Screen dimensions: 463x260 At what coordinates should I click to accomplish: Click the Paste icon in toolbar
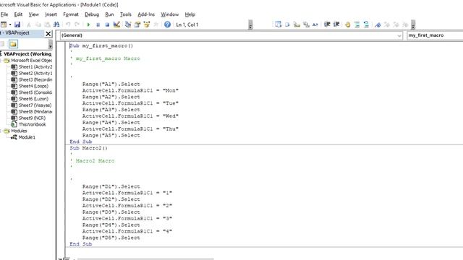(x=47, y=25)
